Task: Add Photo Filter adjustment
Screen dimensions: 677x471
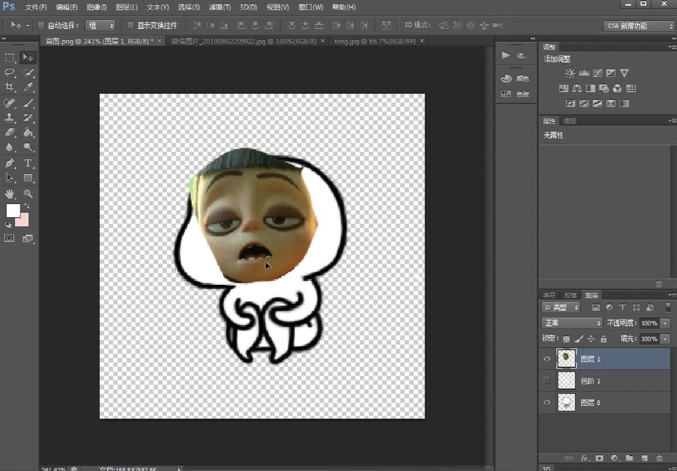Action: coord(604,88)
